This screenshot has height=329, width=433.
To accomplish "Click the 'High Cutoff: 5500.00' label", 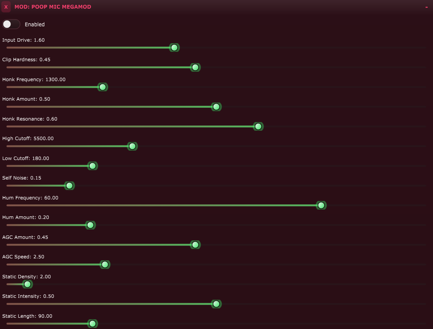I will (x=28, y=139).
